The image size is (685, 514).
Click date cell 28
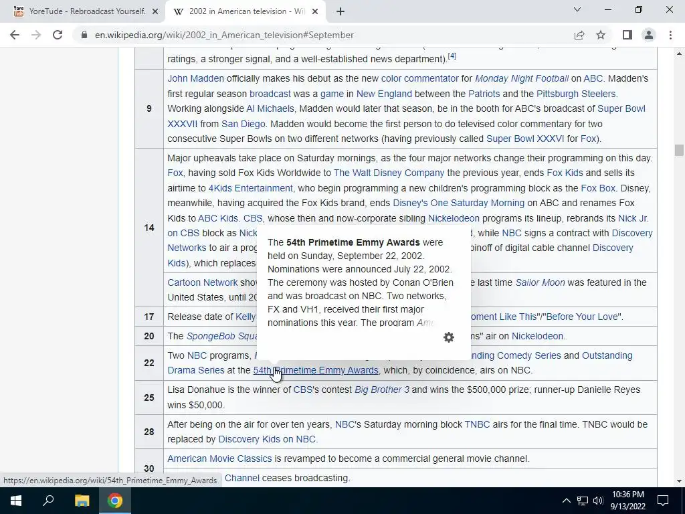pos(149,432)
